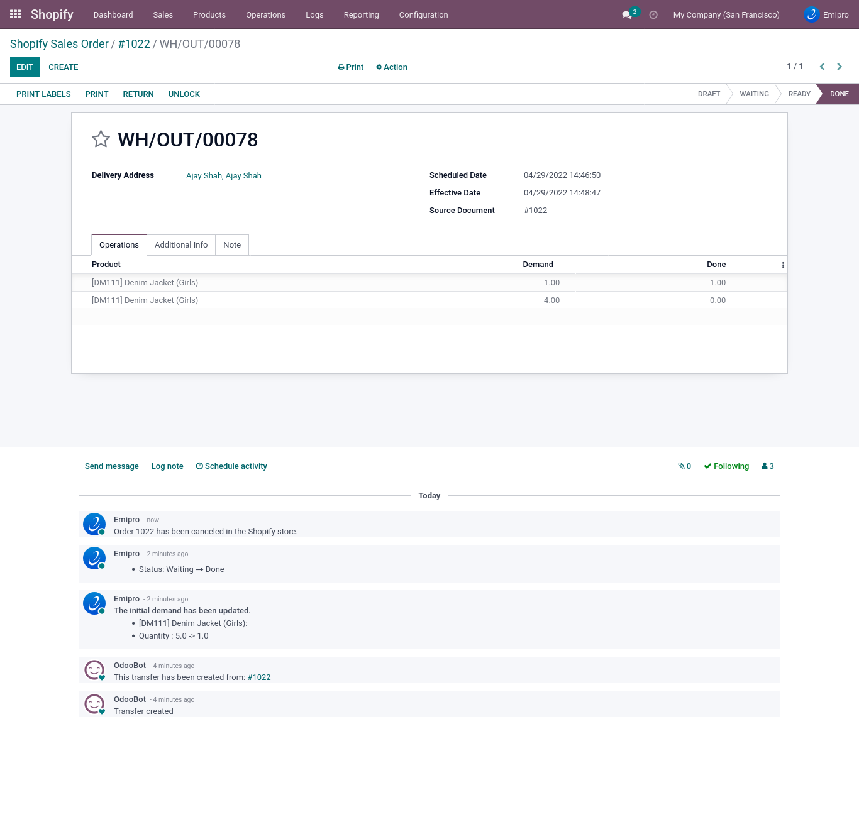Open the conversations chat icon
The image size is (859, 817).
pyautogui.click(x=627, y=14)
